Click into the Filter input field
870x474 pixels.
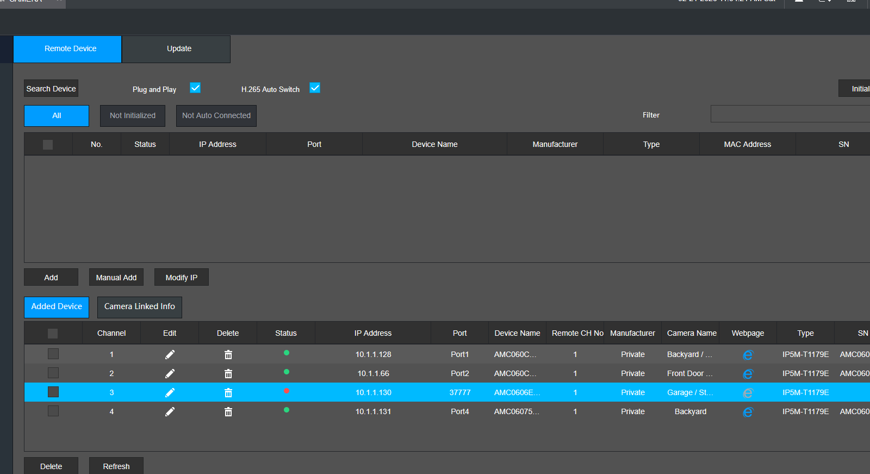790,114
